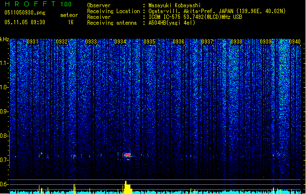Click the date stamp 05.11.05 09:30

(x=25, y=22)
